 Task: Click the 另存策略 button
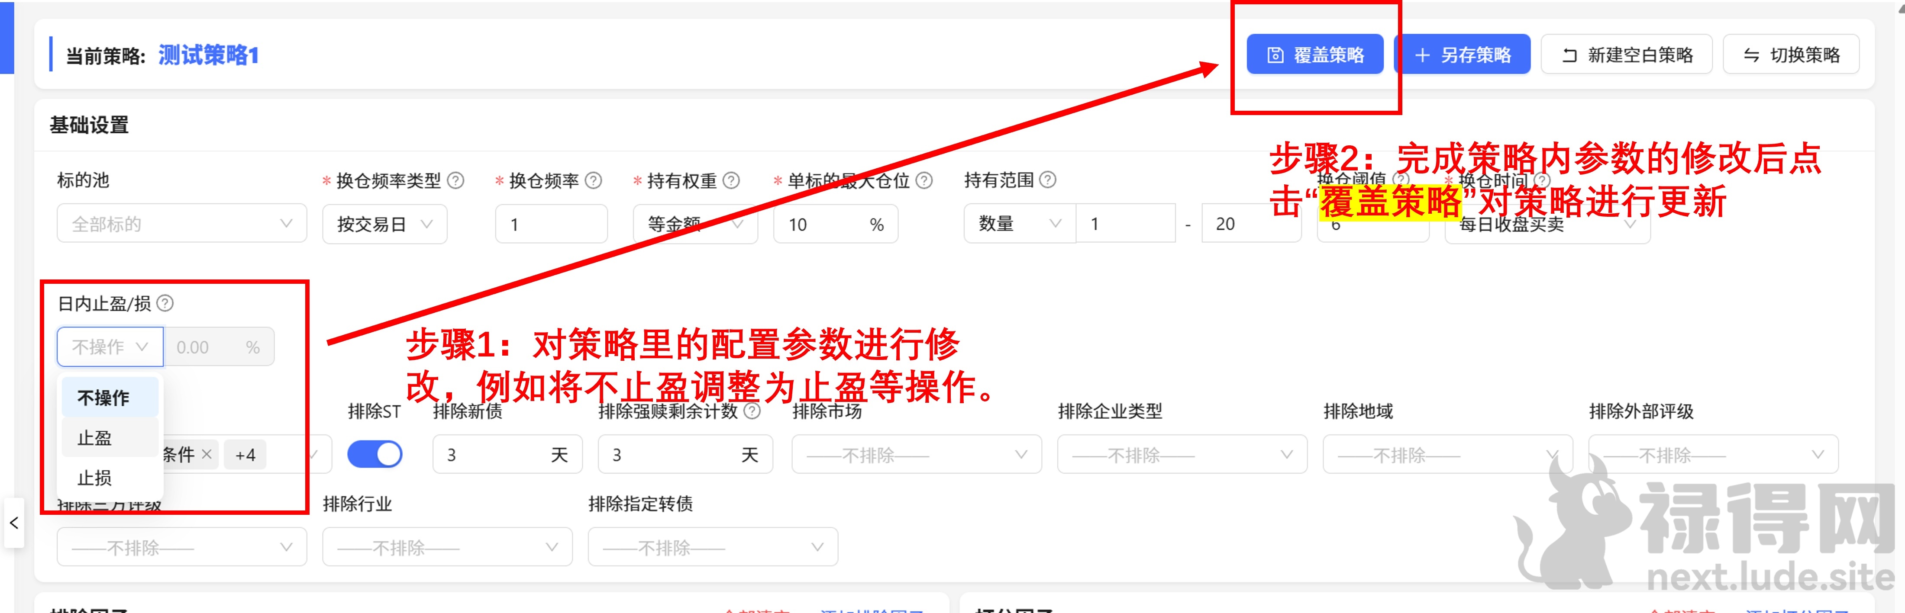(1462, 55)
